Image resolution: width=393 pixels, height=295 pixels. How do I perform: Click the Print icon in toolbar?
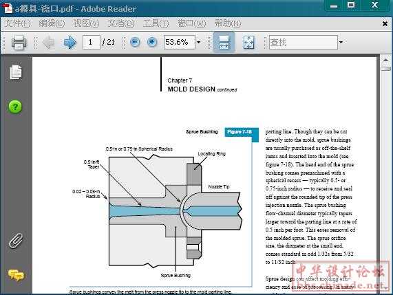point(19,43)
